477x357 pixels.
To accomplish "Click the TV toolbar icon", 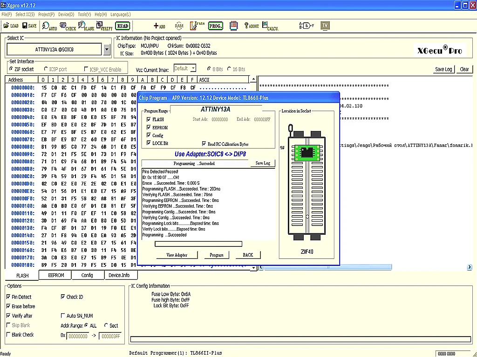I will tap(325, 26).
